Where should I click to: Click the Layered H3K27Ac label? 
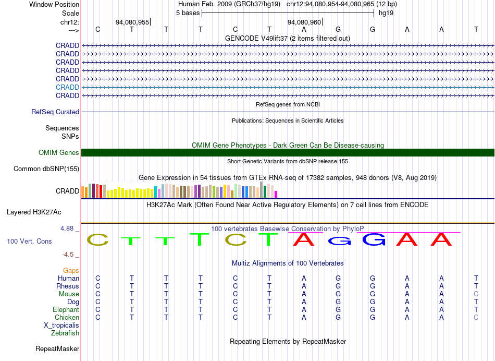click(34, 212)
